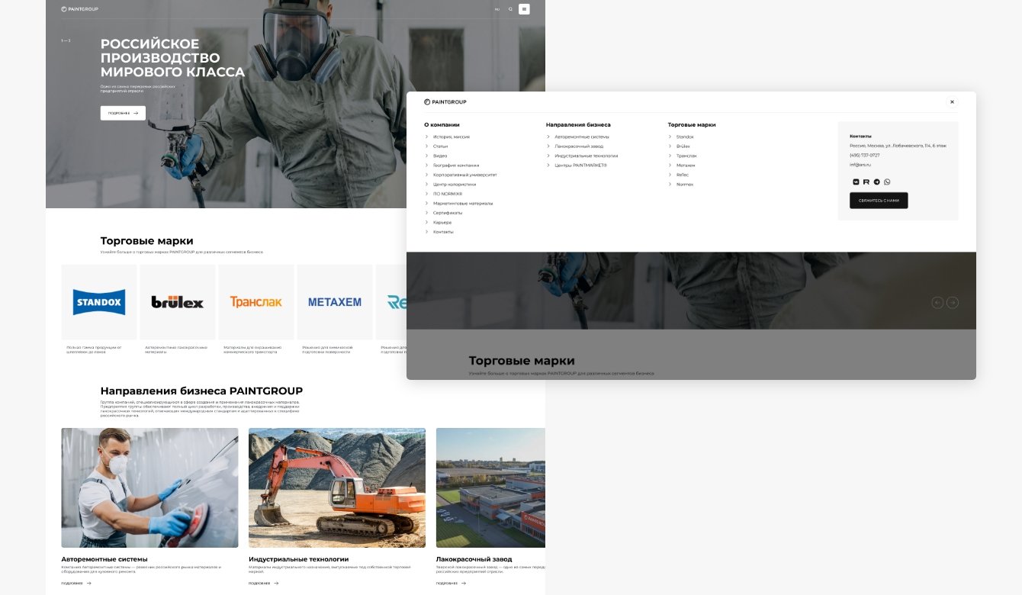The width and height of the screenshot is (1022, 595).
Task: Open Карьера in the menu
Action: [442, 223]
